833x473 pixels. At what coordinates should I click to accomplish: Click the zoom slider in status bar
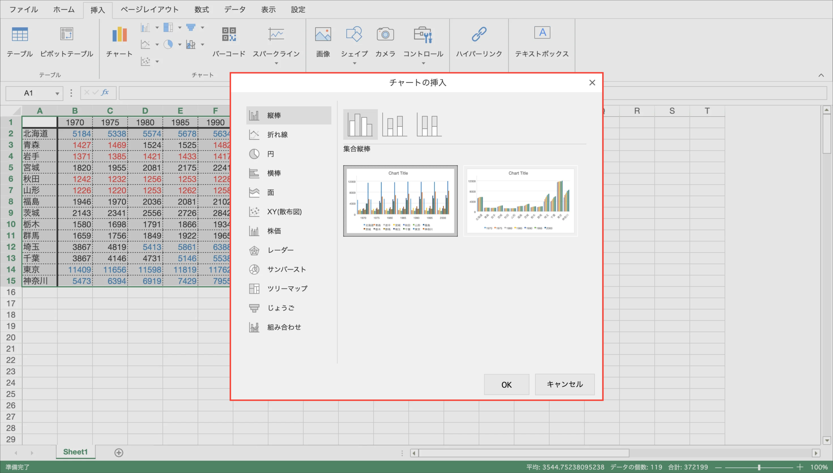759,467
